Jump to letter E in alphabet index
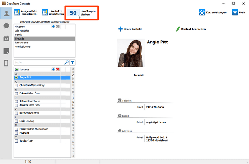Image resolution: width=249 pixels, height=164 pixels. click(x=73, y=82)
